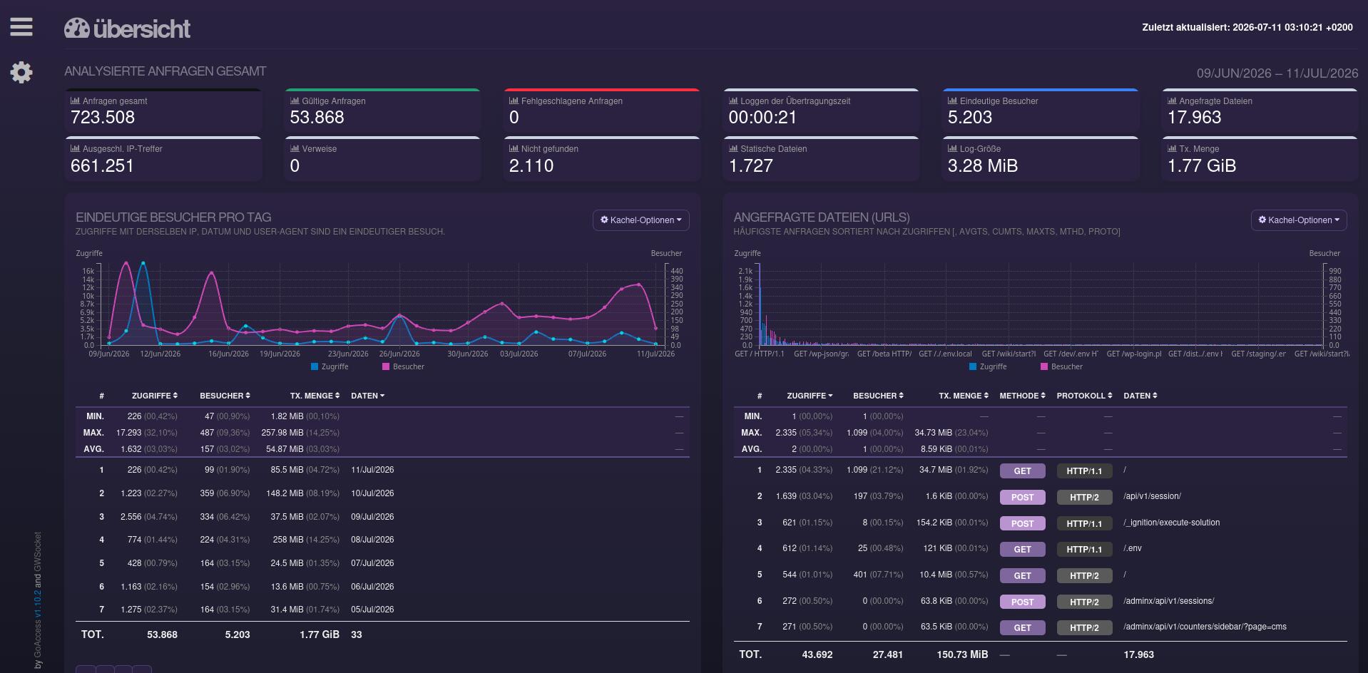Click the /_ignition/execute-solution URL entry

(1171, 523)
